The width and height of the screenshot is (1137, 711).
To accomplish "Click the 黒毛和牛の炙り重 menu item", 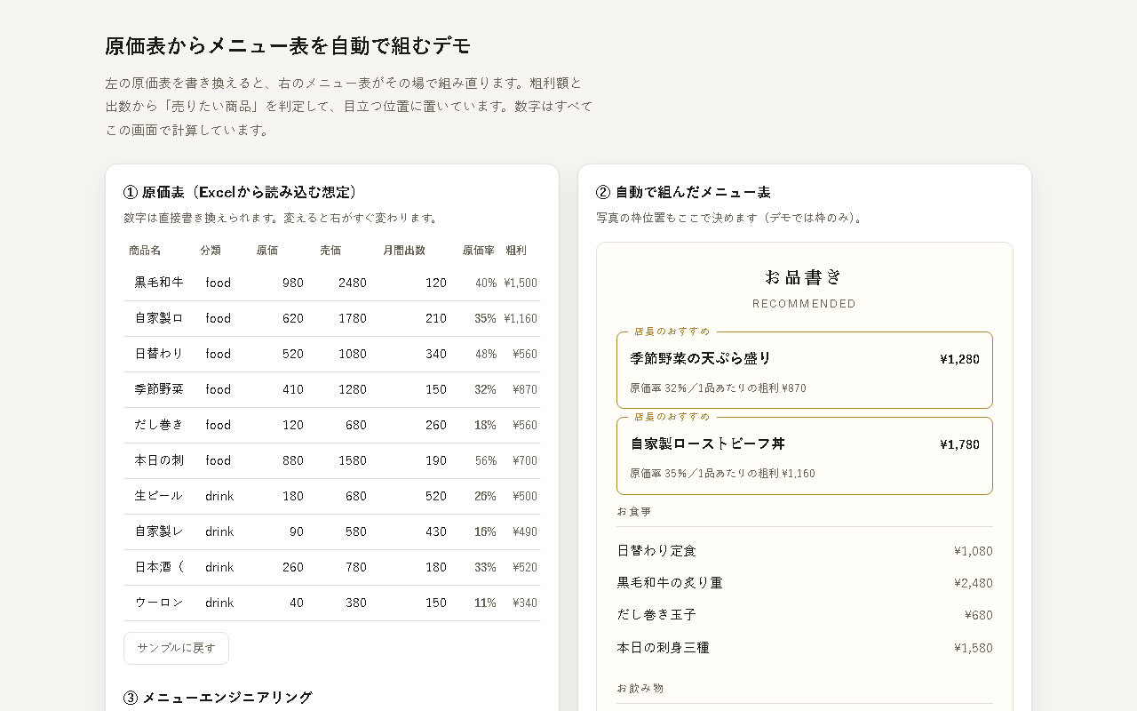I will point(805,583).
